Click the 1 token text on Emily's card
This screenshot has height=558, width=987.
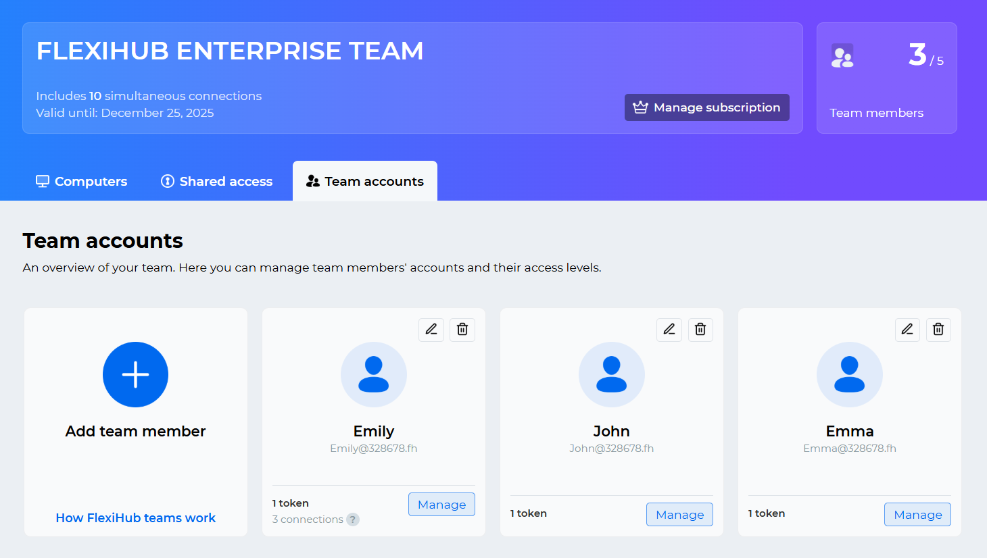click(x=291, y=503)
